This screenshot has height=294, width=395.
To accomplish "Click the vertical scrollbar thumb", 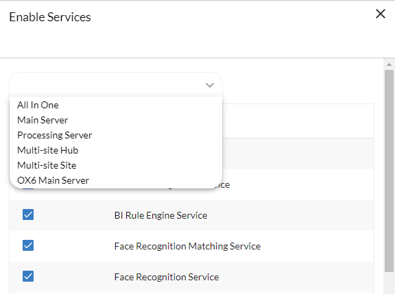I will [389, 171].
